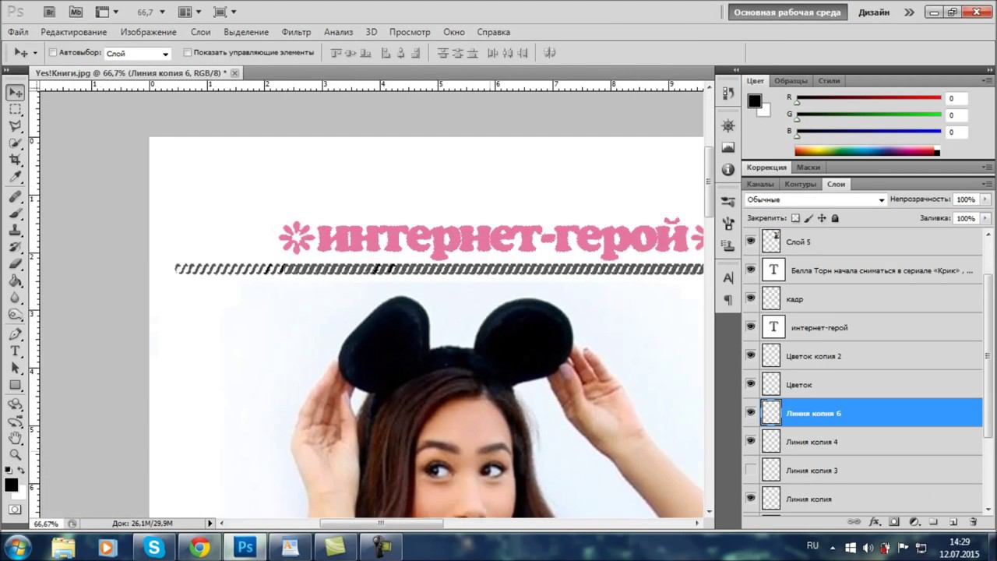Image resolution: width=997 pixels, height=561 pixels.
Task: Open the 'Фильтр' menu
Action: pos(296,32)
